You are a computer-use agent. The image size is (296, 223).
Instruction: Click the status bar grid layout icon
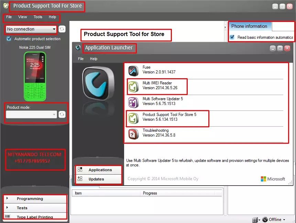[255, 220]
